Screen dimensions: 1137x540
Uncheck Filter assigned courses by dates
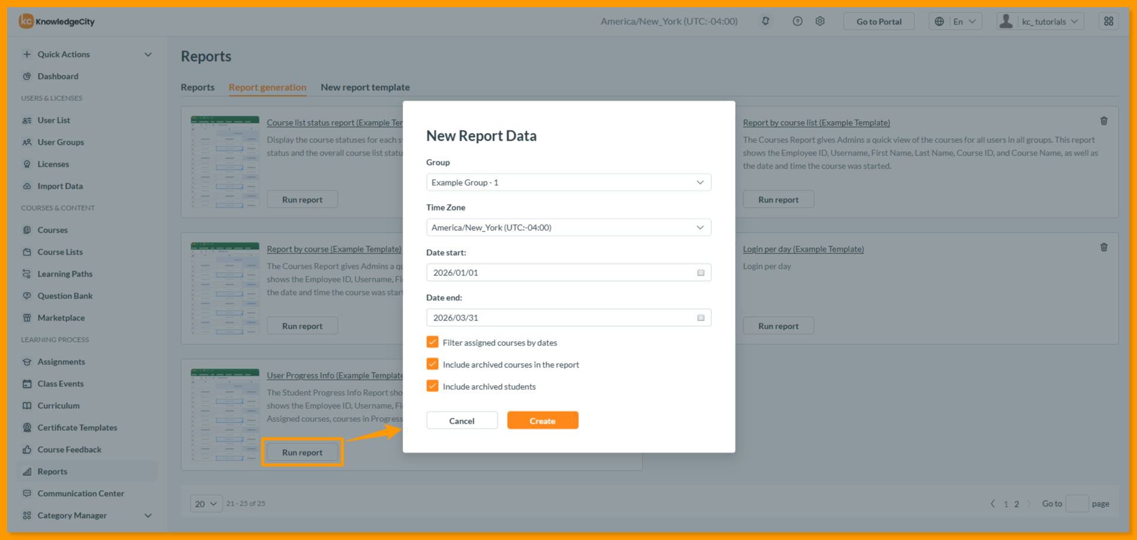[432, 342]
